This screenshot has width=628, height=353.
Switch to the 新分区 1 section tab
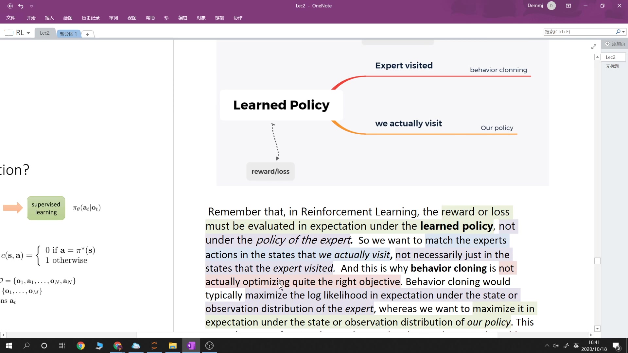68,34
